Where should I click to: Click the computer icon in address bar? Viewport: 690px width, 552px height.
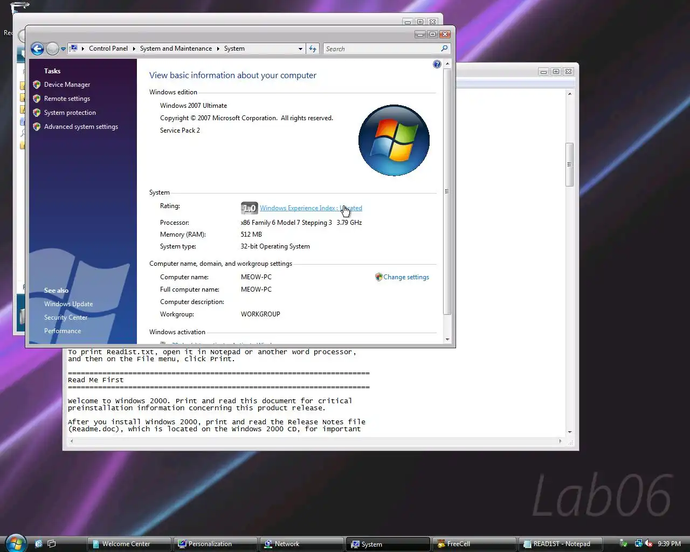click(x=74, y=49)
